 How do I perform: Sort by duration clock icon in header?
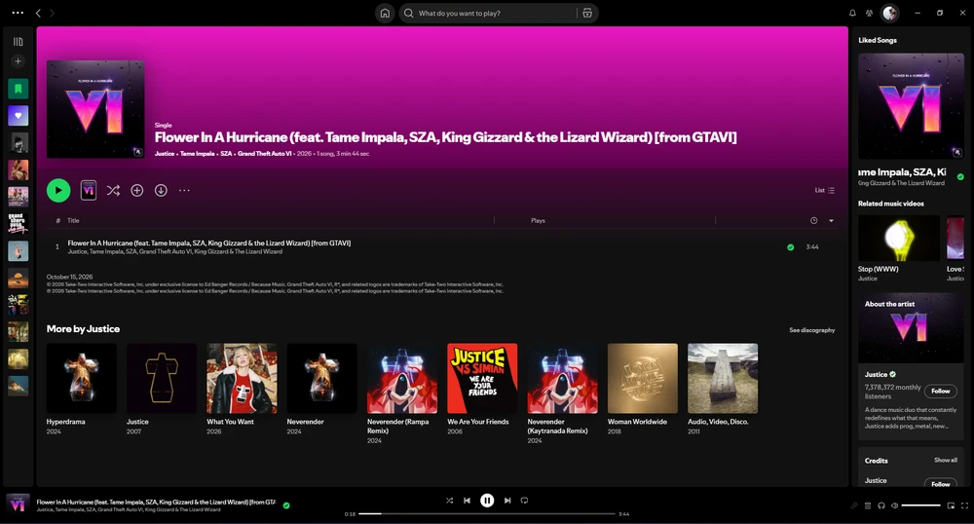click(813, 221)
